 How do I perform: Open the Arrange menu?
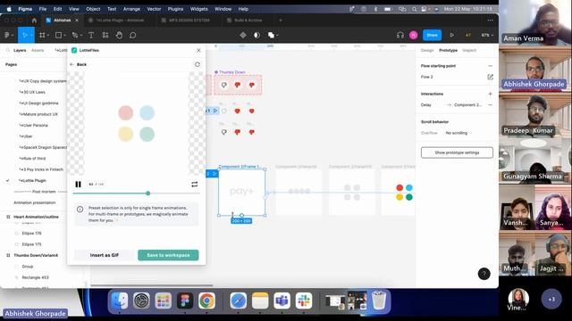click(x=131, y=9)
